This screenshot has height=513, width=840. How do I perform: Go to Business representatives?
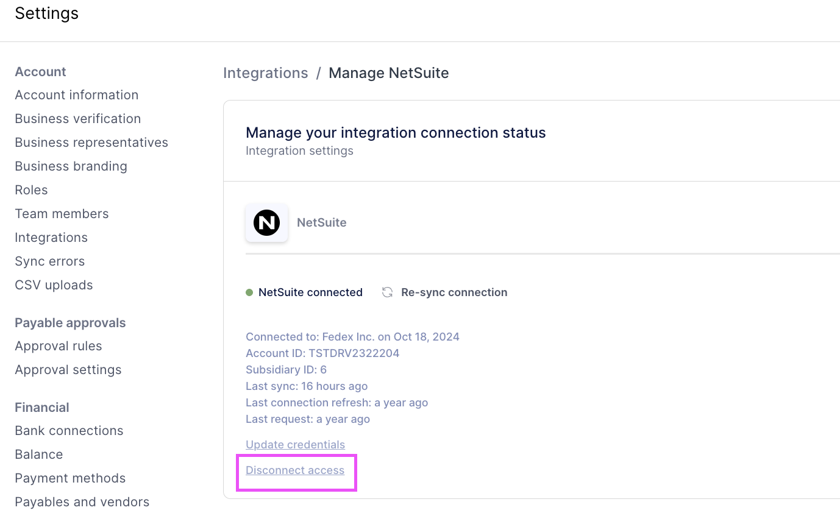coord(91,143)
